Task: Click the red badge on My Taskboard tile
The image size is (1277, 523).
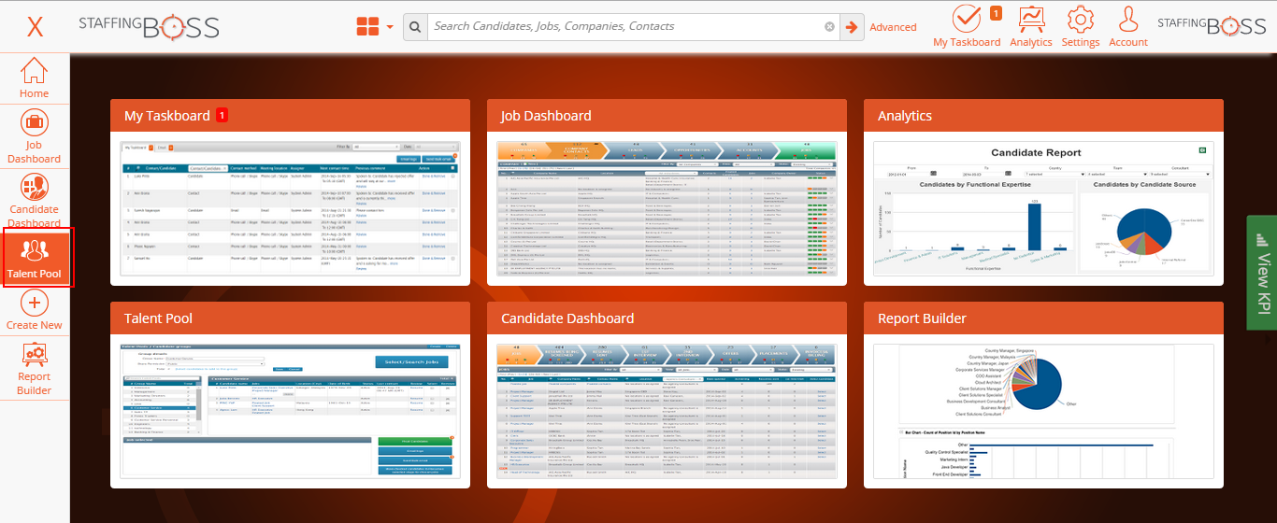Action: click(222, 115)
